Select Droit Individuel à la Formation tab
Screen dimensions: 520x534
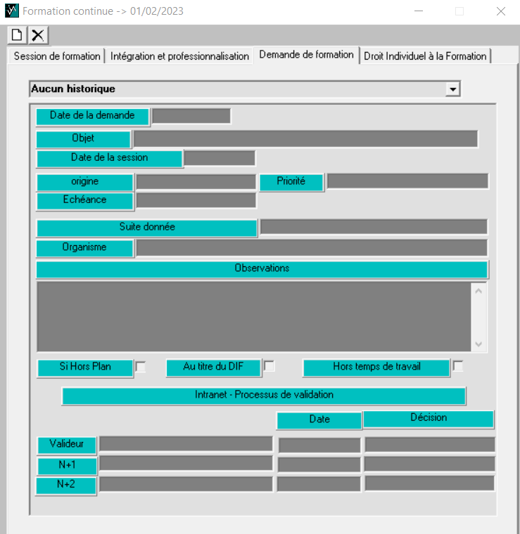(x=425, y=56)
